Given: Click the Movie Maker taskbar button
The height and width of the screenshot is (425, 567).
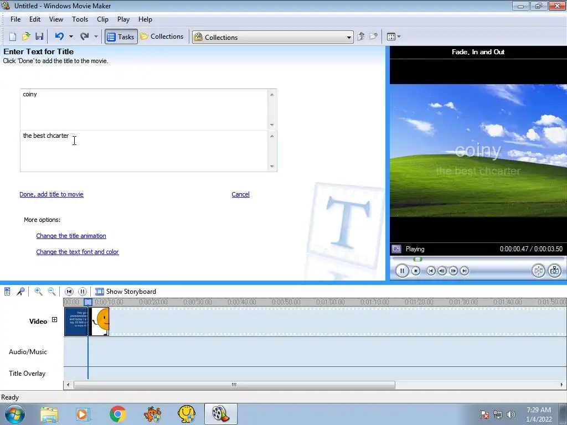Looking at the screenshot, I should 220,414.
